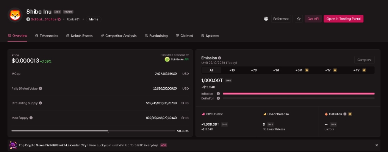The width and height of the screenshot is (388, 152).
Task: Click Circulating Supply info icon
Action: tap(40, 103)
